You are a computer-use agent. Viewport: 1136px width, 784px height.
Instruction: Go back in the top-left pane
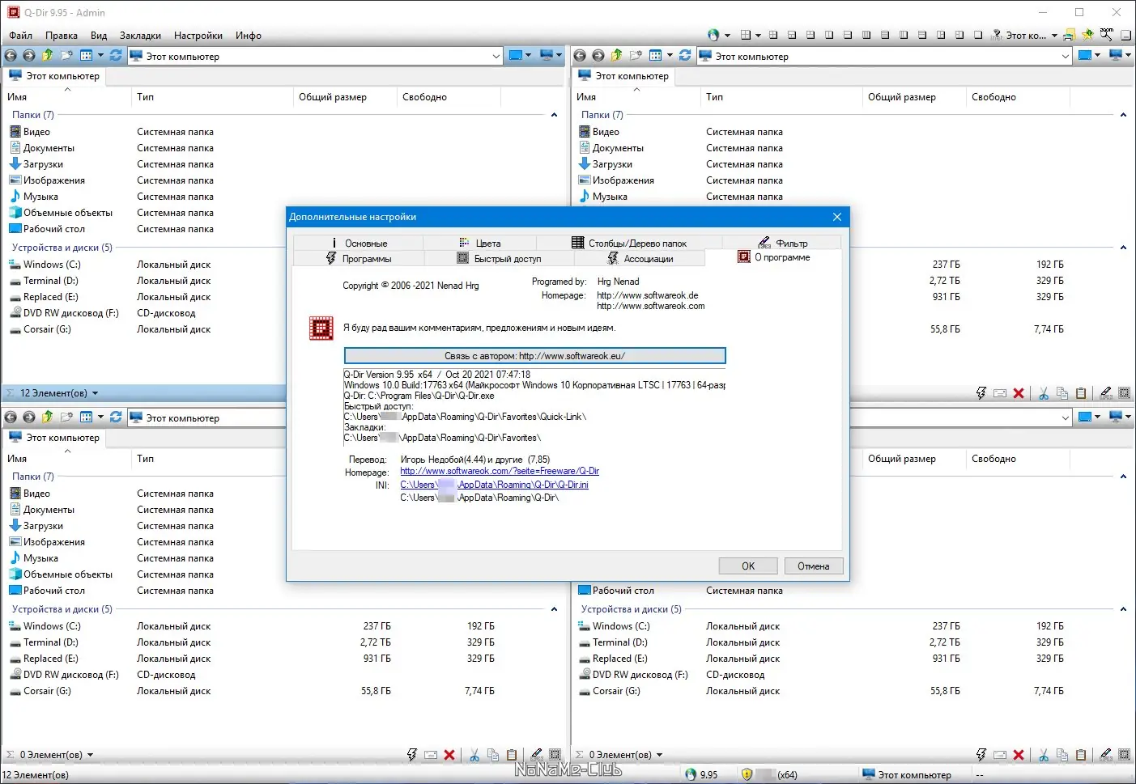[x=11, y=56]
